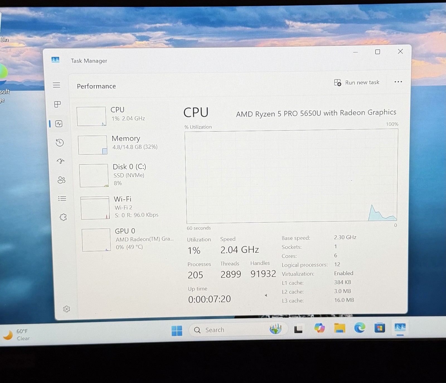Click the Up time value '0:00:07:20'
Screen dimensions: 446x383
coord(209,299)
